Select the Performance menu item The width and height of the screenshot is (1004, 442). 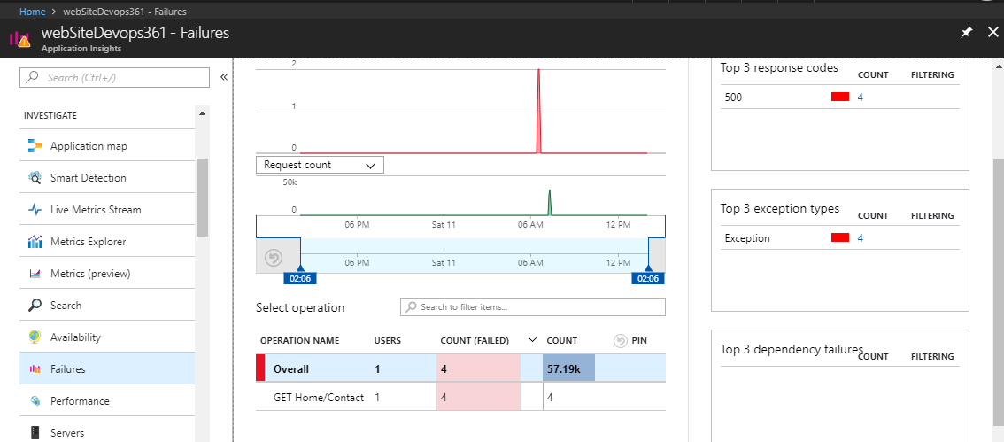107,401
